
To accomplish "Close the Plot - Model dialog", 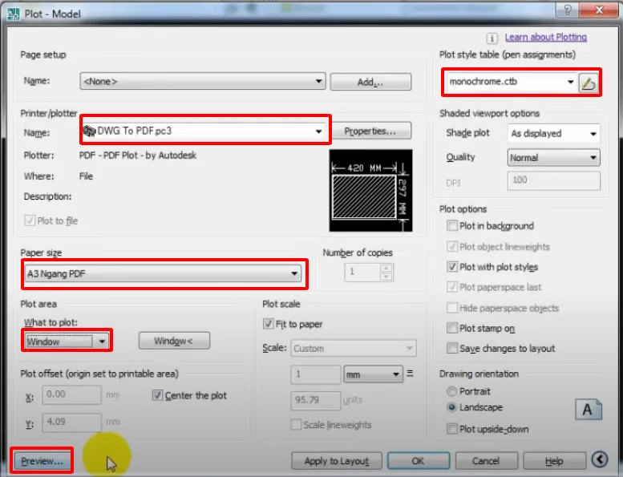I will point(599,10).
